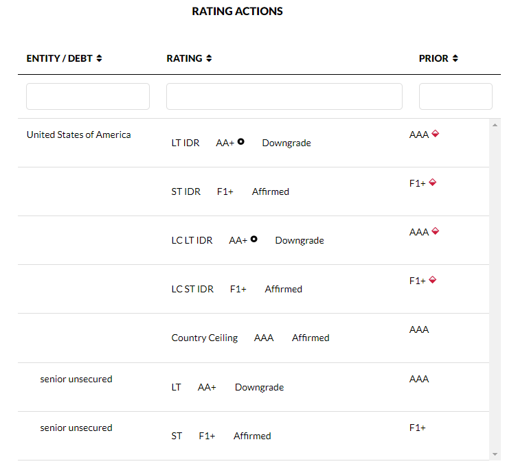Screen dimensions: 518x466
Task: Select United States of America entity
Action: pyautogui.click(x=78, y=135)
